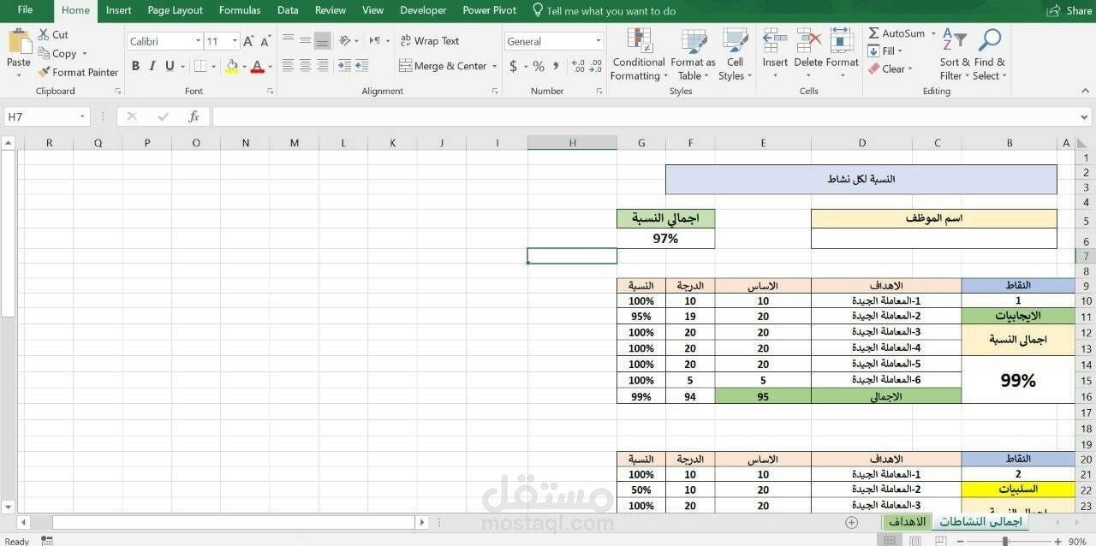
Task: Open Conditional Formatting menu
Action: tap(639, 55)
